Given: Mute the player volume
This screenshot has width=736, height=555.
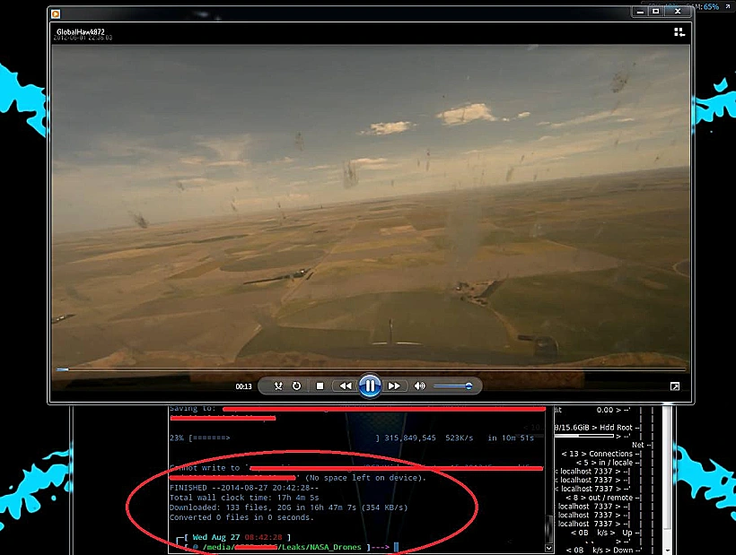Looking at the screenshot, I should [x=419, y=386].
